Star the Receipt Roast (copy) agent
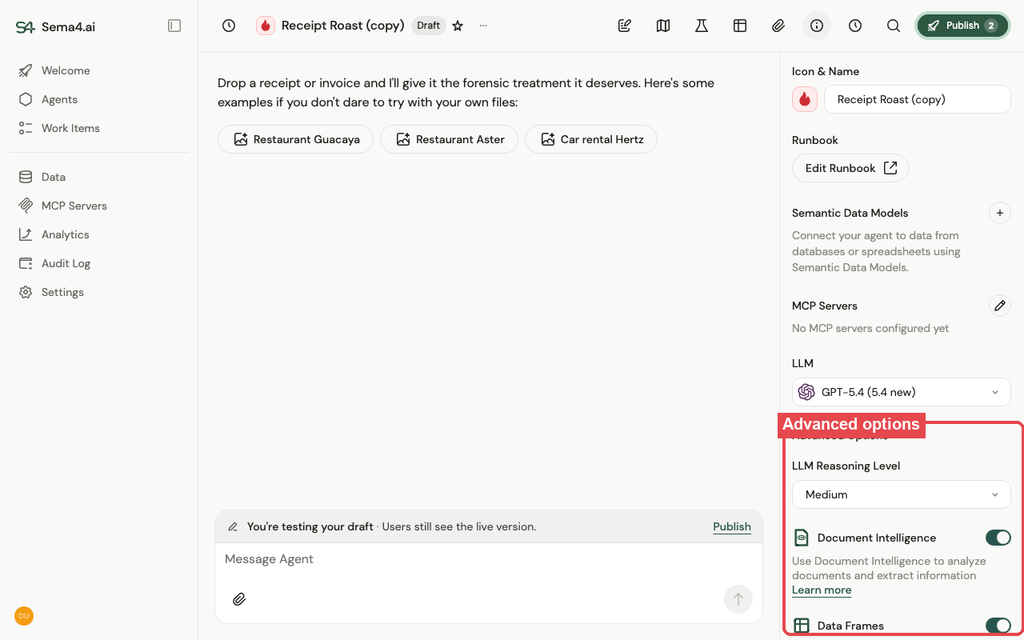Image resolution: width=1024 pixels, height=640 pixels. click(458, 26)
